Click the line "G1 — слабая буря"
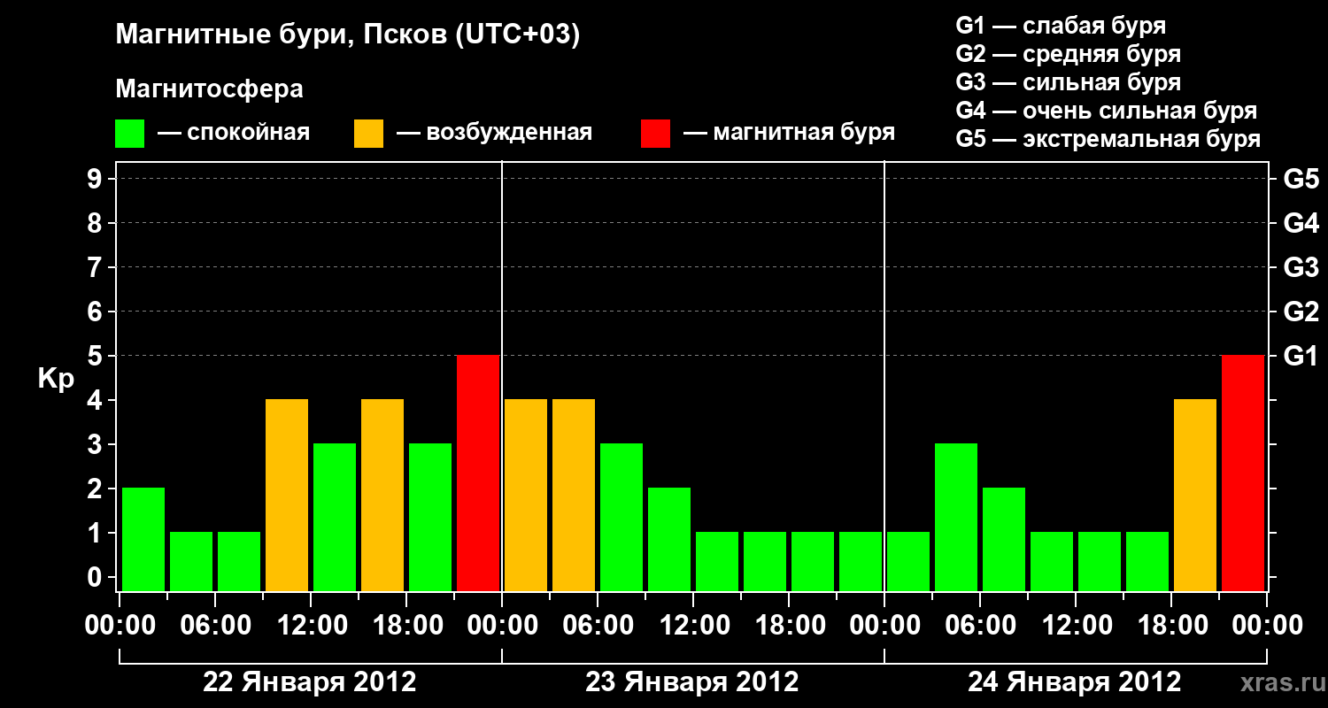This screenshot has width=1328, height=708. (x=1061, y=26)
